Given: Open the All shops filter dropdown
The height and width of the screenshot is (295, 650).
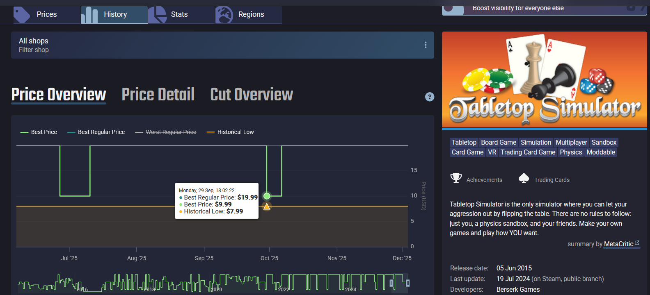Looking at the screenshot, I should coord(222,45).
